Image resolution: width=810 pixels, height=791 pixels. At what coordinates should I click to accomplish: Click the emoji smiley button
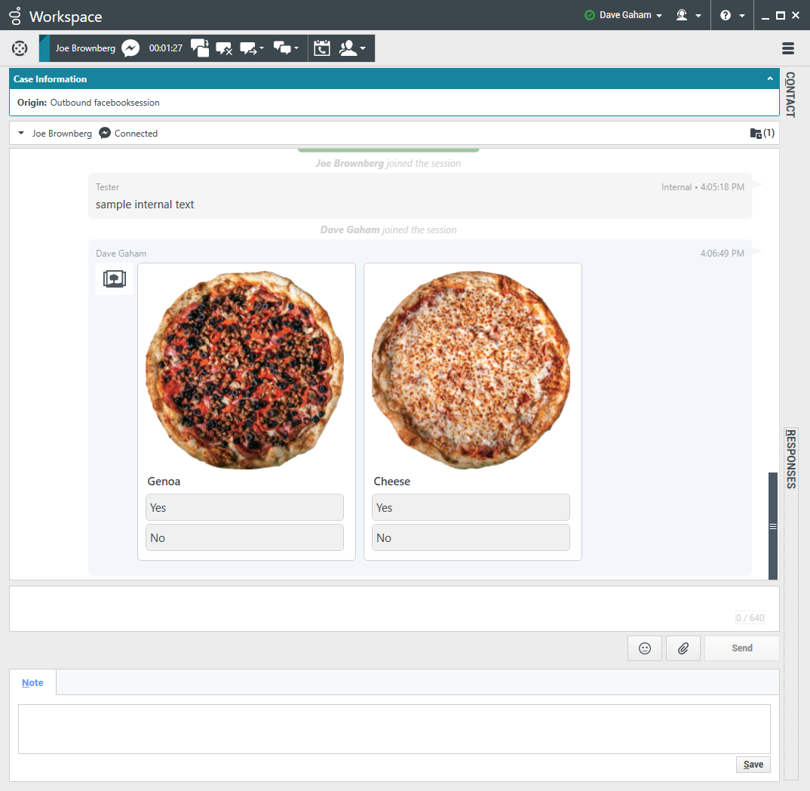[644, 648]
